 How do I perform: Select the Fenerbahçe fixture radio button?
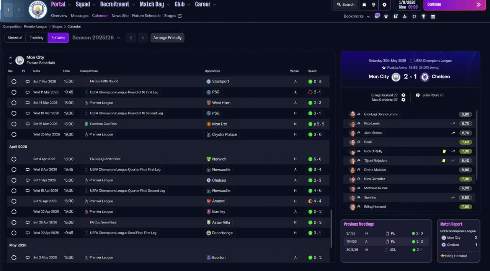(14, 233)
